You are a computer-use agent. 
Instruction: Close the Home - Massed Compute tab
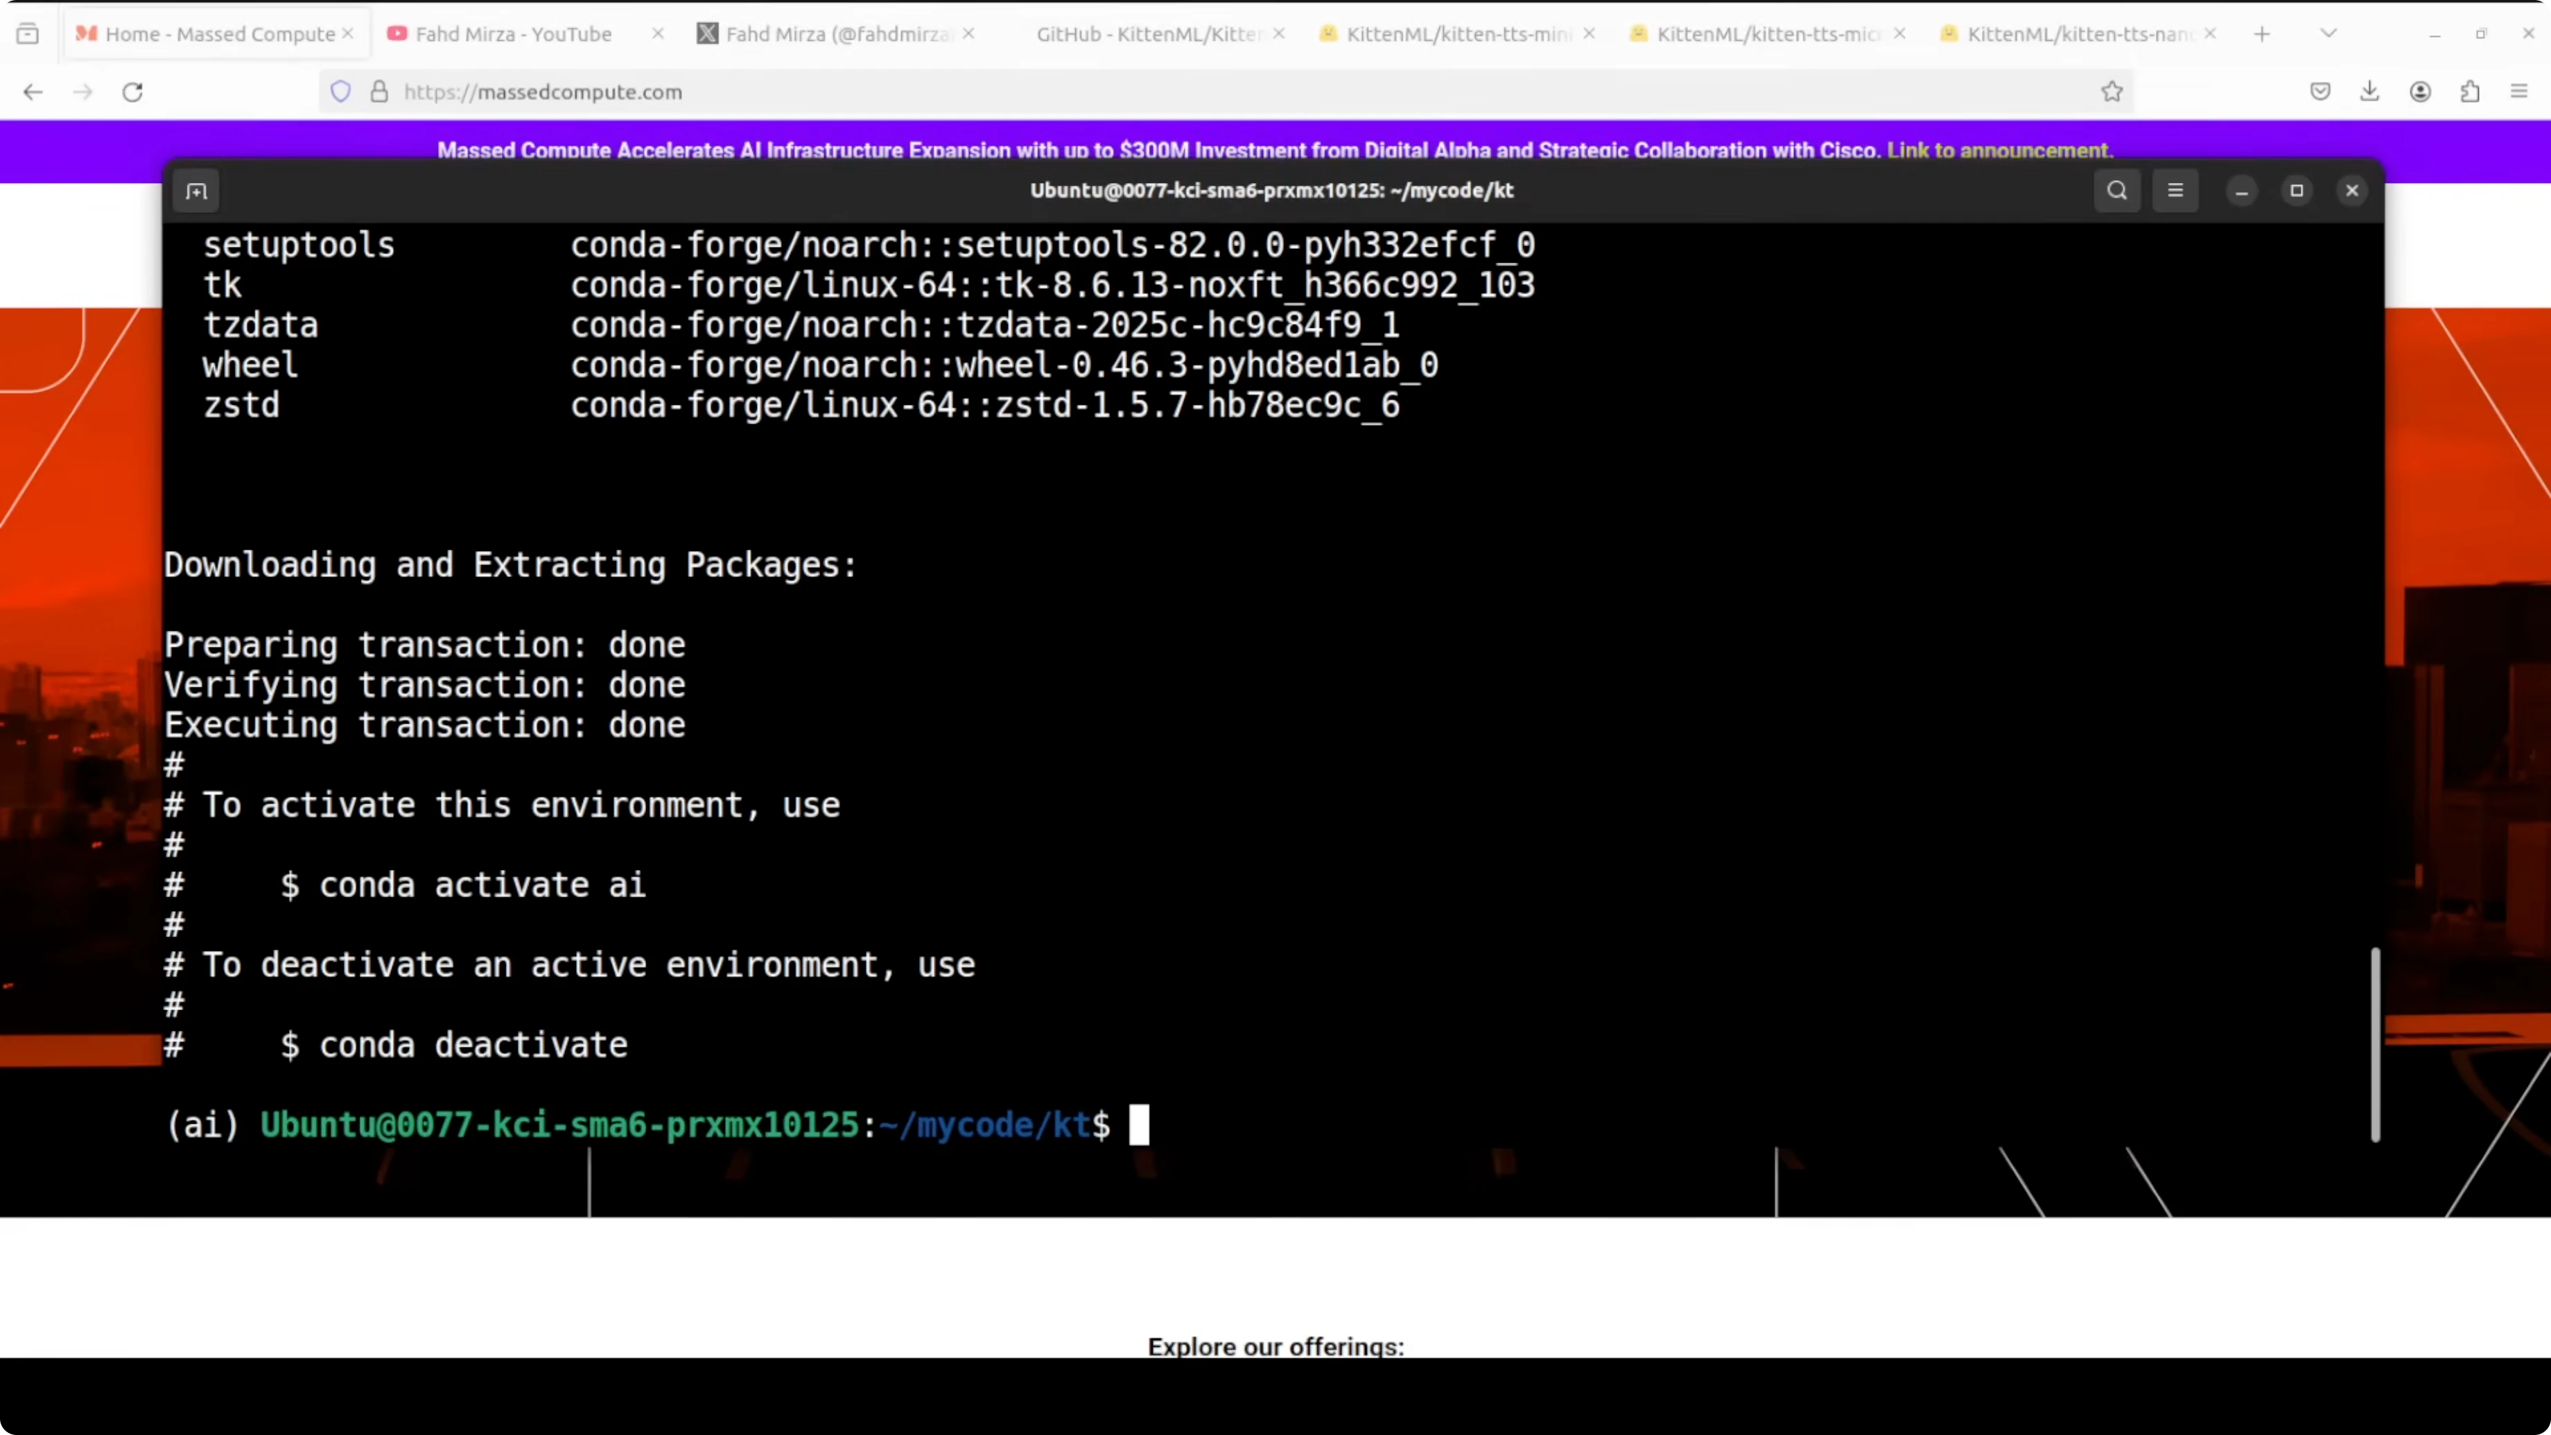click(349, 34)
